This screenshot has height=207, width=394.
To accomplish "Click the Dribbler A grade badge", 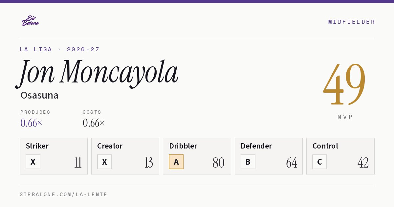I will [x=176, y=162].
